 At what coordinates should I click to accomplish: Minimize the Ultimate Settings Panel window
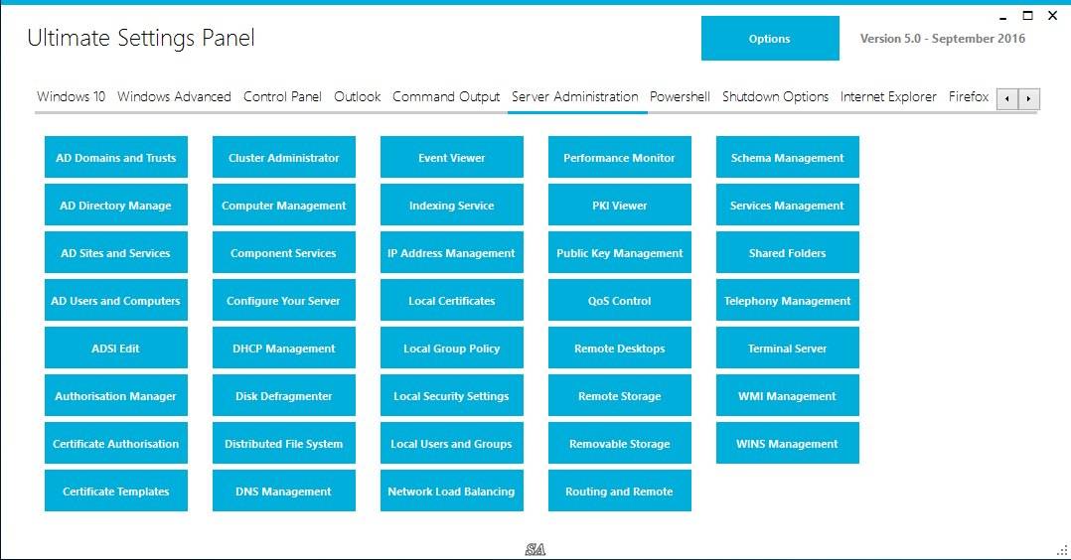(1002, 17)
